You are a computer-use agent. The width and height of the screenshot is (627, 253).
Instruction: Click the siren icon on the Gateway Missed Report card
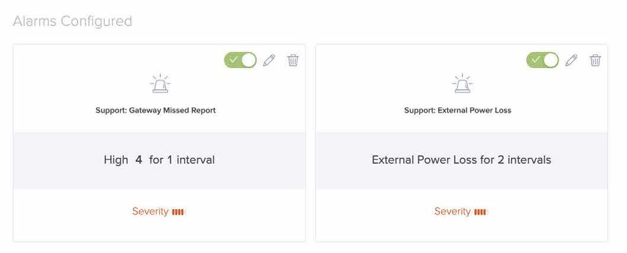[160, 83]
